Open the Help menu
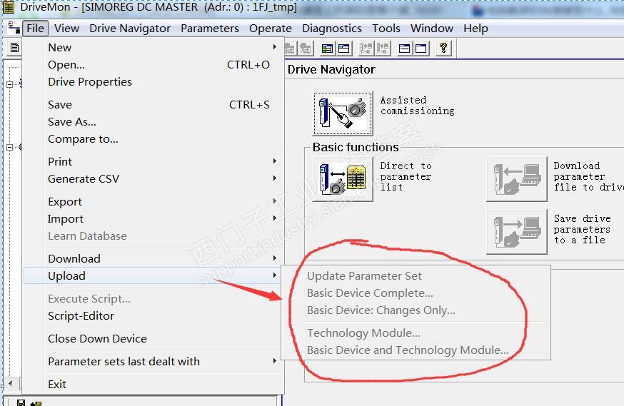Screen dimensions: 624x406 click(x=475, y=29)
